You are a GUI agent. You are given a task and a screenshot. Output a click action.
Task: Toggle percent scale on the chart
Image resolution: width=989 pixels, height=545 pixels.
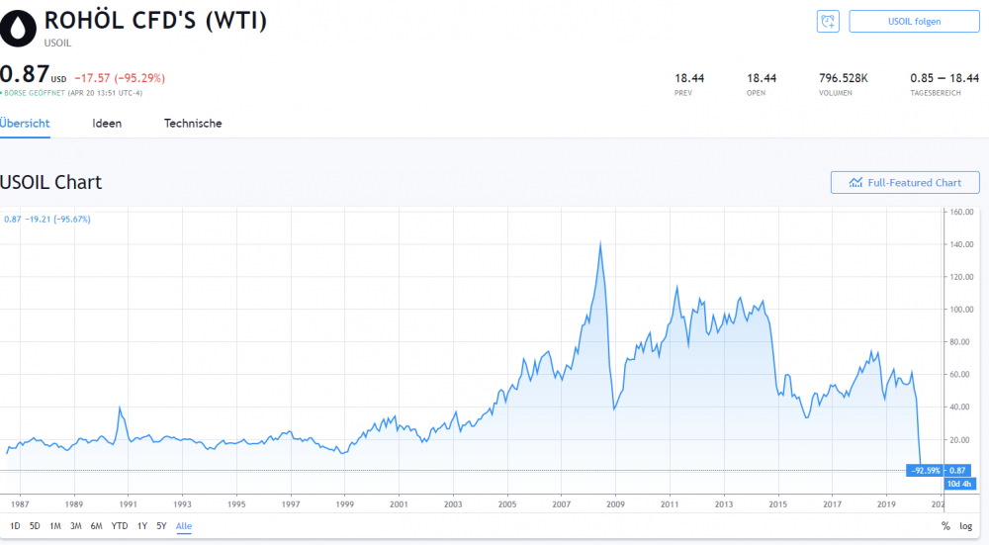coord(945,526)
